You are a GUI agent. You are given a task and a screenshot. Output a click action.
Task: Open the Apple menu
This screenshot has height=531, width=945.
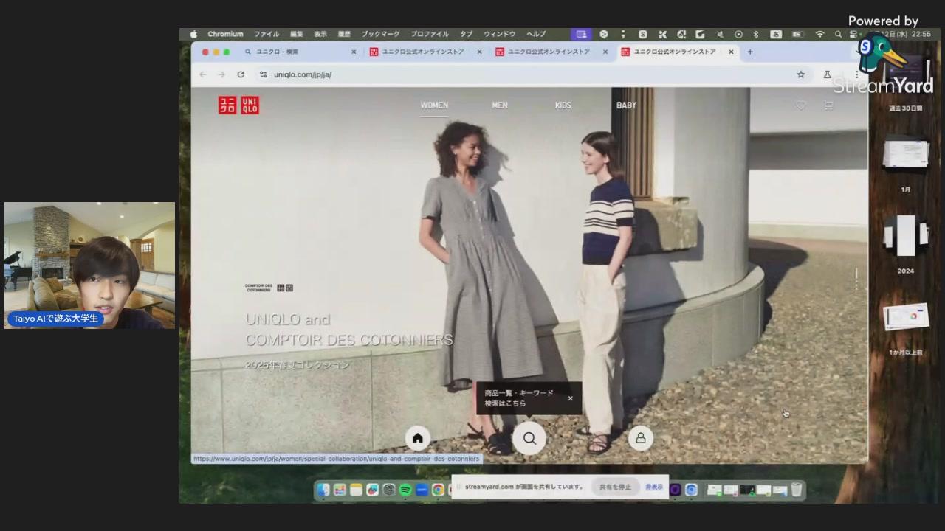(193, 34)
